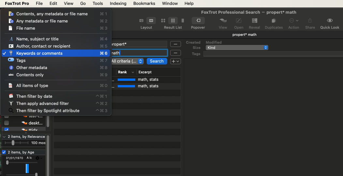Select the two-column Layout icon
The height and width of the screenshot is (176, 343).
151,21
